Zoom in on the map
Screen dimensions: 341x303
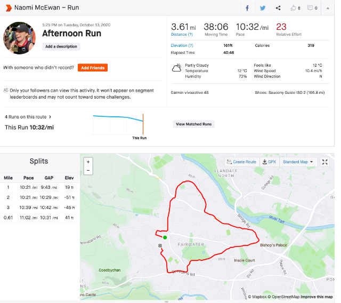(88, 162)
